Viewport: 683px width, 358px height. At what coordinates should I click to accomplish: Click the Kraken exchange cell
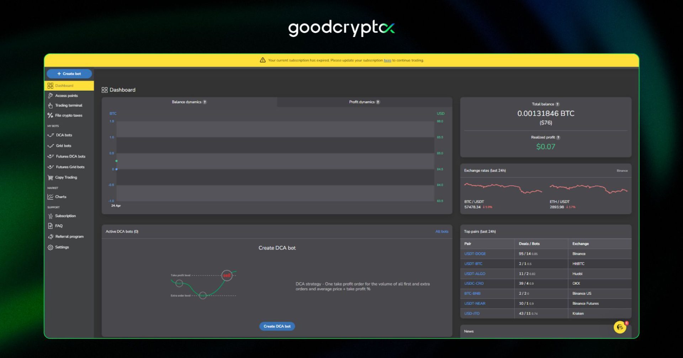(578, 313)
